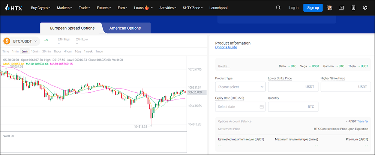
Task: Click the Bitcoin coin icon
Action: (7, 41)
